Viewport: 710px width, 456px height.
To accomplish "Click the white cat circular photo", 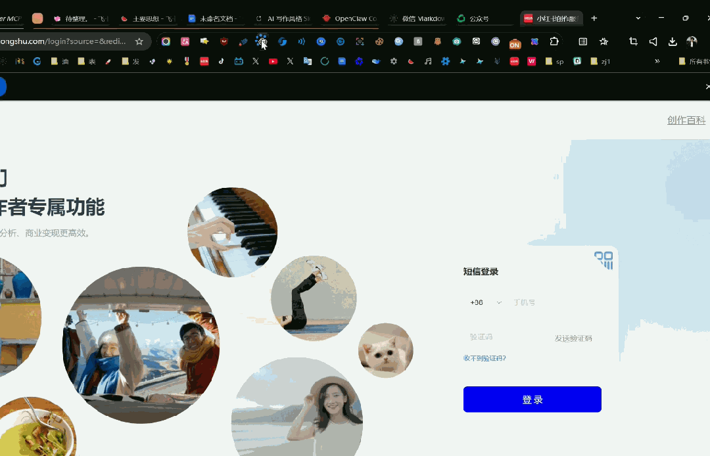I will pyautogui.click(x=385, y=350).
